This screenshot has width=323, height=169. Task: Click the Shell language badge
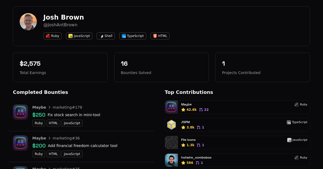(106, 36)
